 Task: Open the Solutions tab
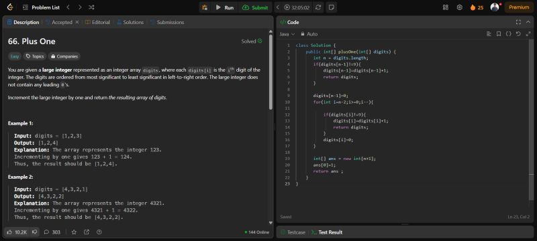tap(130, 22)
